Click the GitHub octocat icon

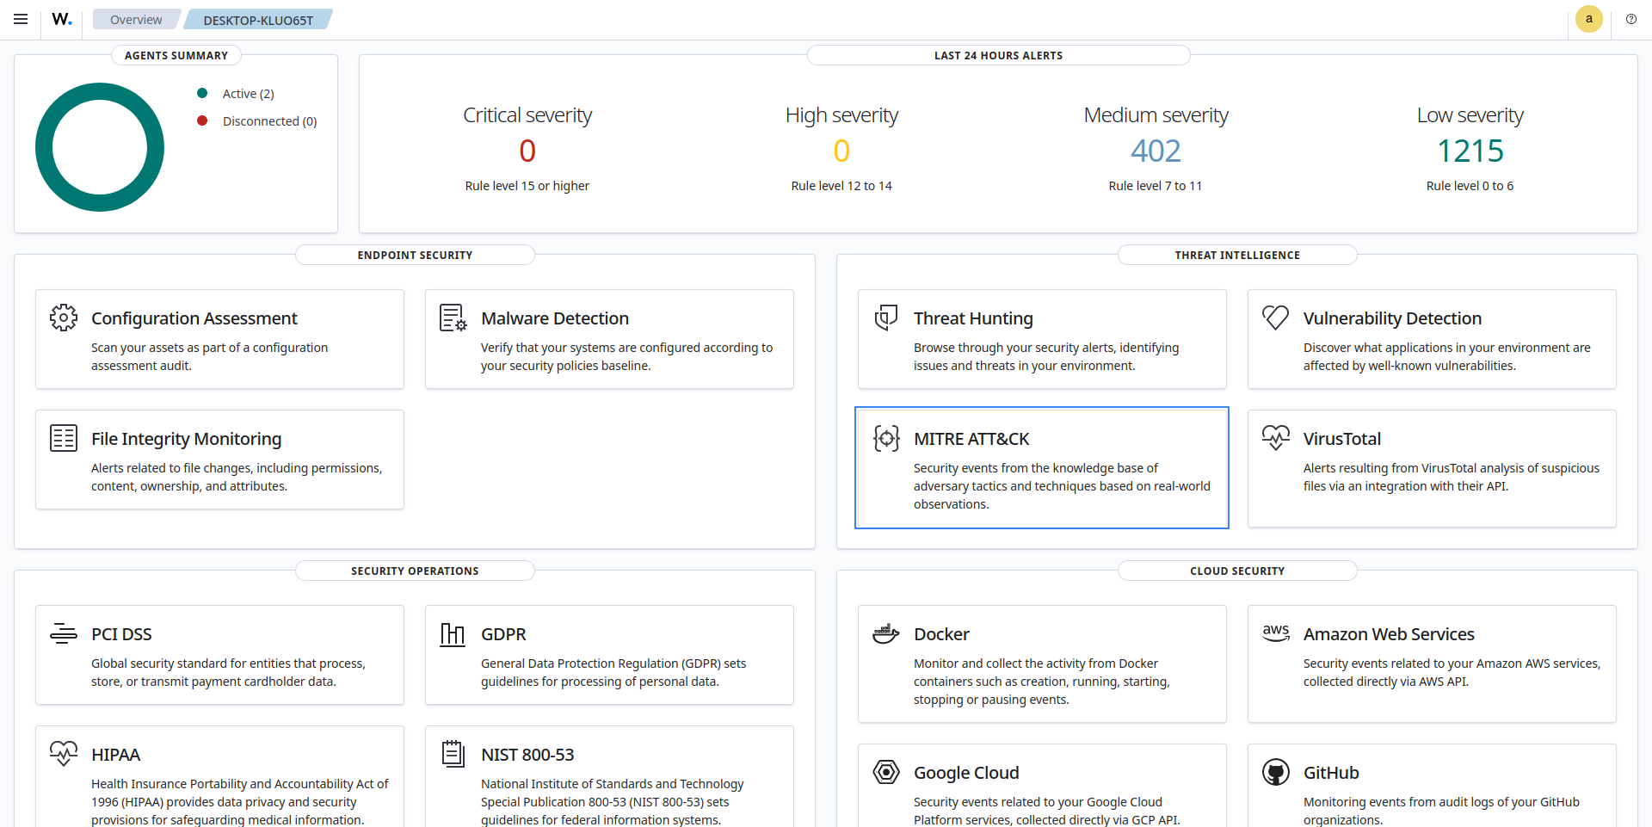1275,772
